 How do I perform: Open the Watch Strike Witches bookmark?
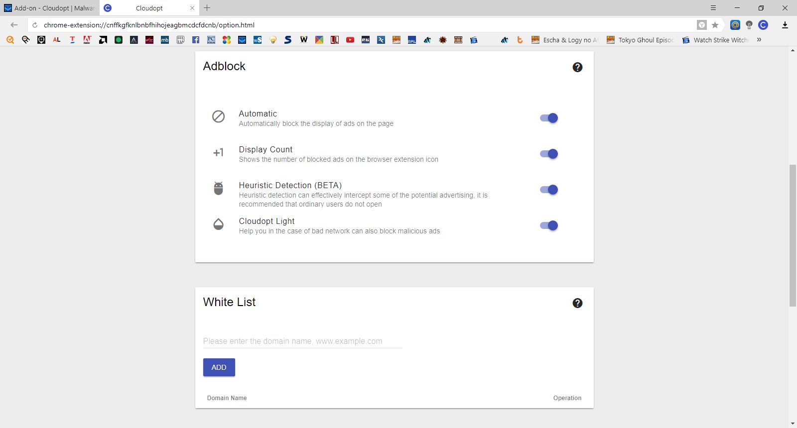(715, 40)
